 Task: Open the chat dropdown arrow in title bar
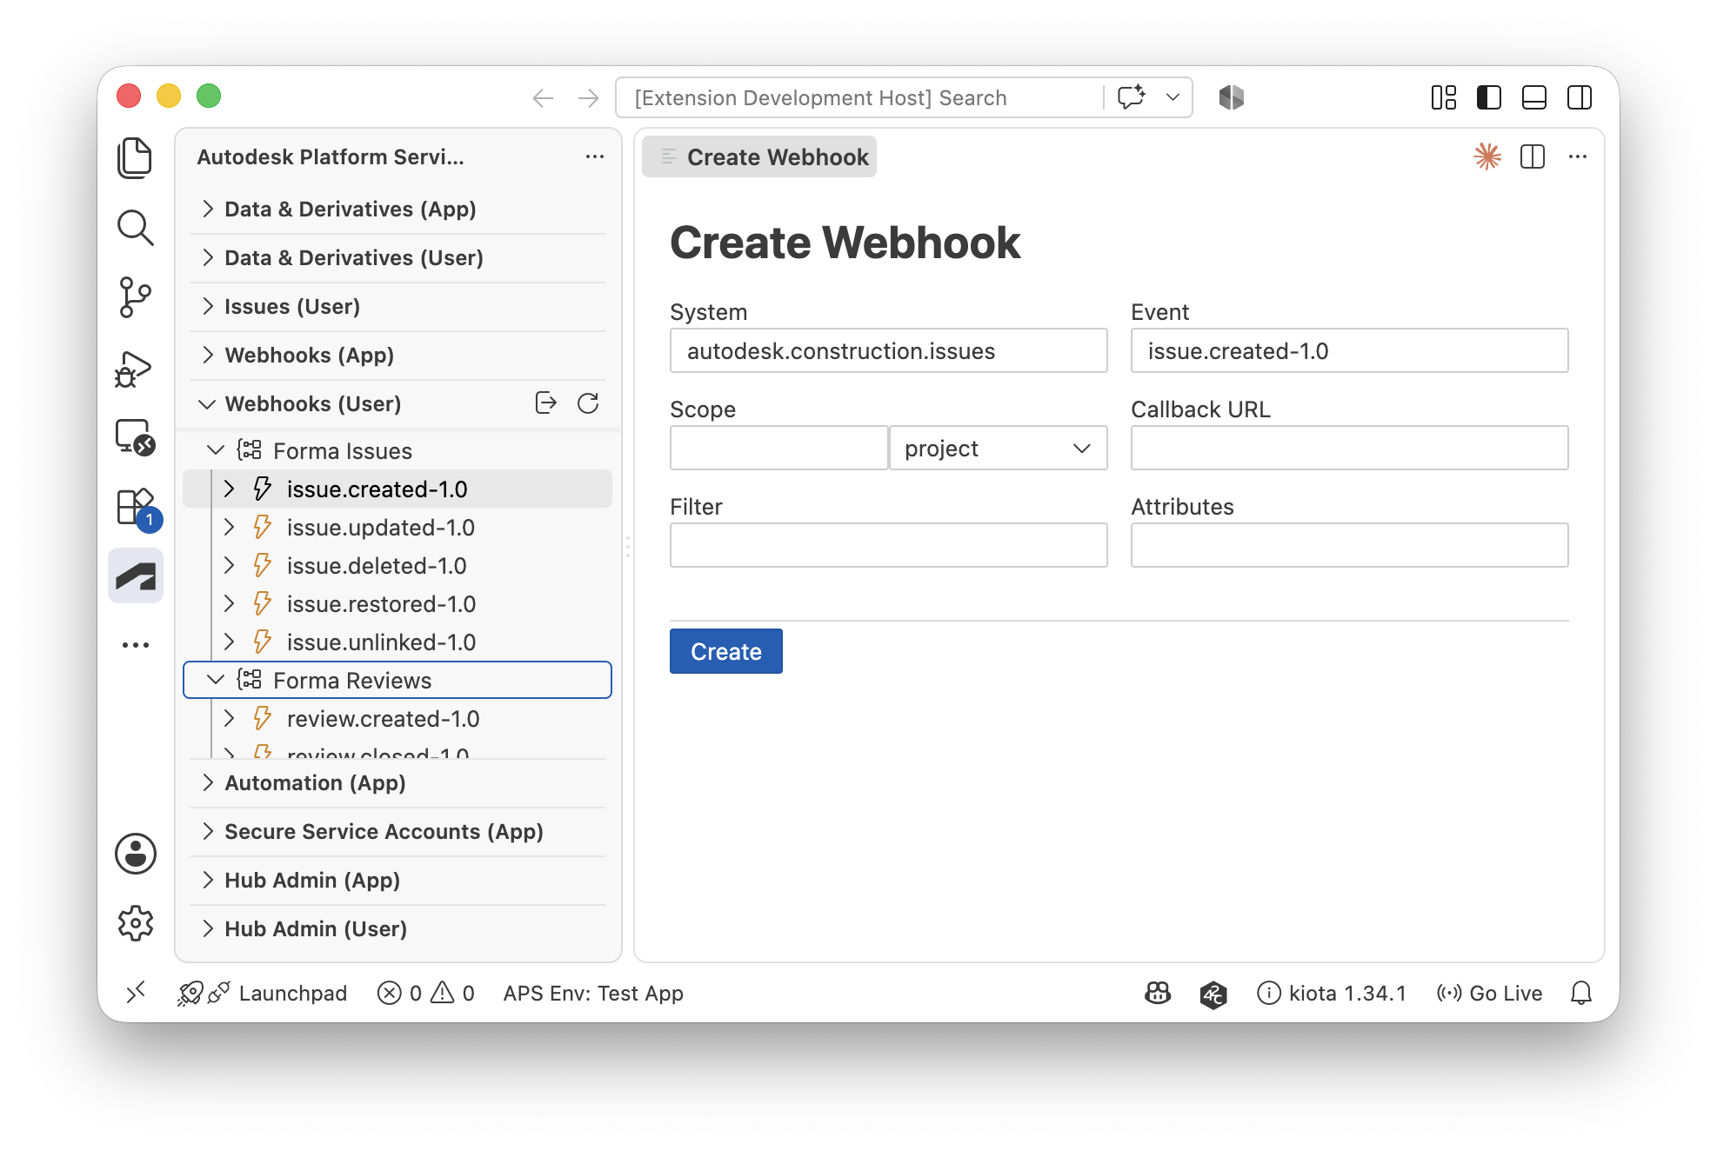pos(1173,97)
